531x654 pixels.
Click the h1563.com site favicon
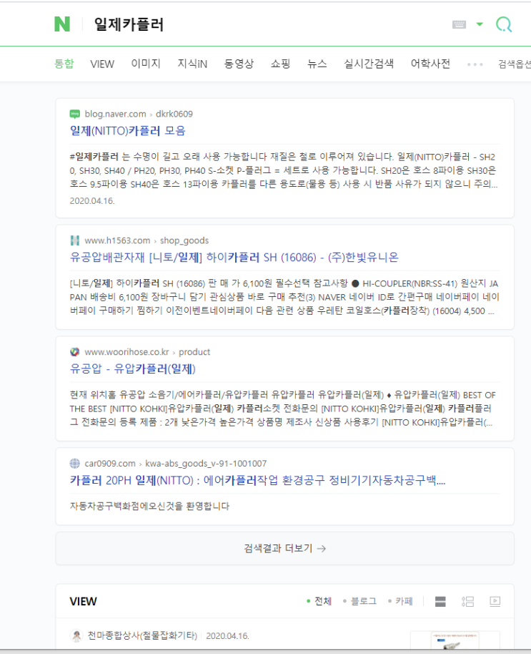point(75,240)
